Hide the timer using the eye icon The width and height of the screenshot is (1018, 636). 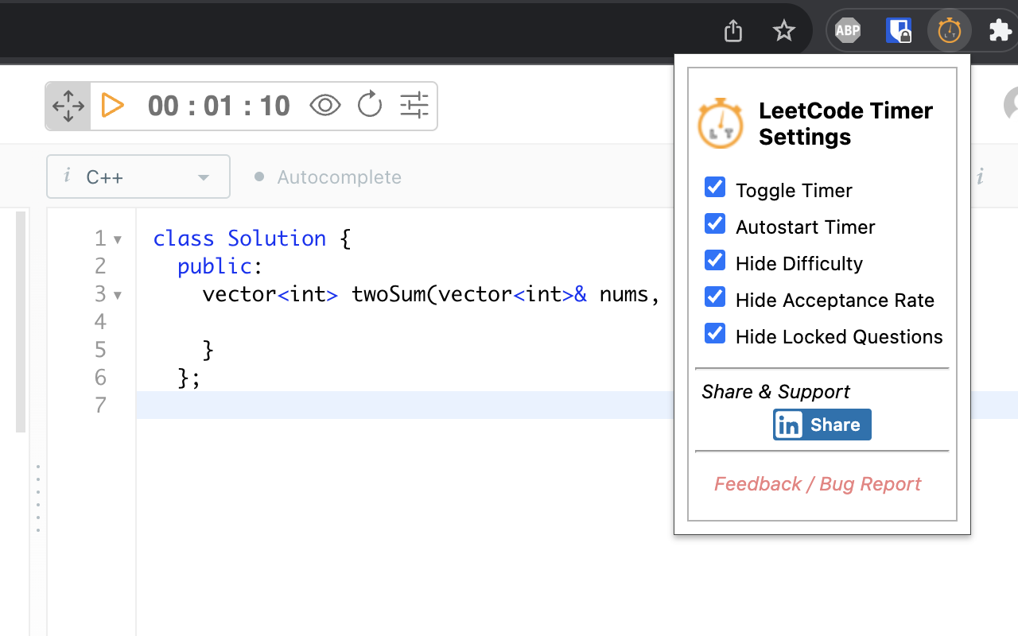[x=325, y=105]
